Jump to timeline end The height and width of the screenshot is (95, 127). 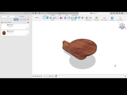coord(41,76)
